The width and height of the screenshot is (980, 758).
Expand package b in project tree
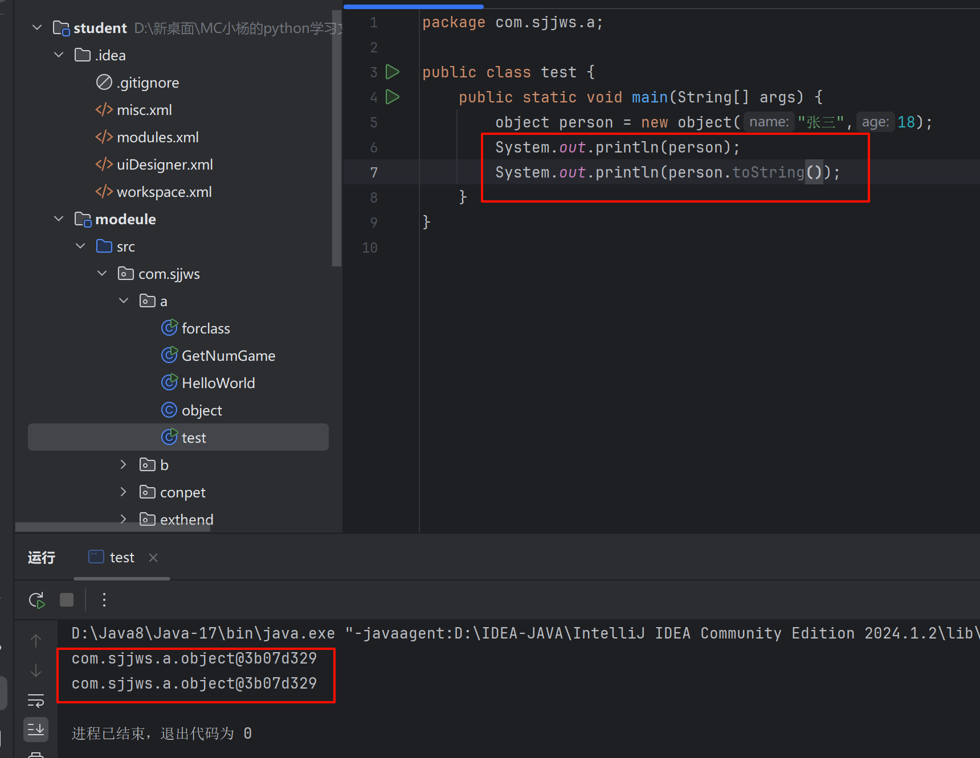point(124,465)
